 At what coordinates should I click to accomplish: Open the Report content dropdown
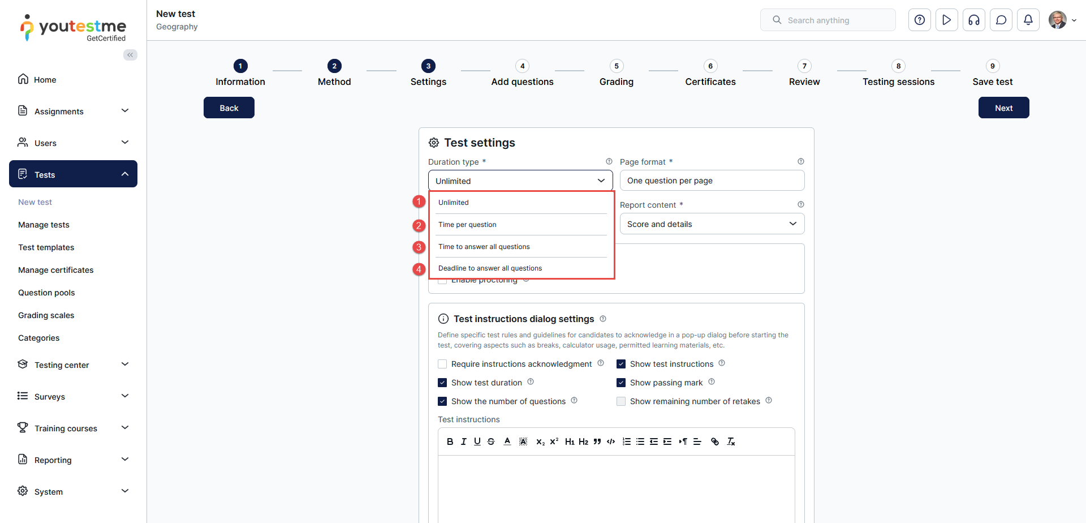point(712,224)
